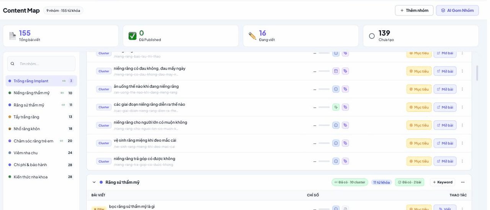490x210 pixels.
Task: Click 'Mở bài' for 'các giai đoạn niềng răng' row
Action: [445, 107]
